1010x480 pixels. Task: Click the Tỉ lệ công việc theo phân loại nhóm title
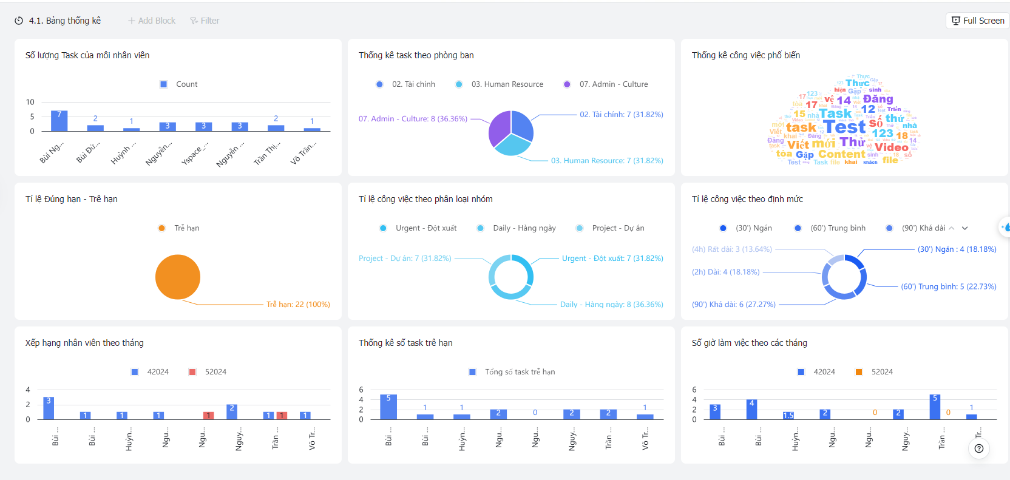[x=425, y=199]
